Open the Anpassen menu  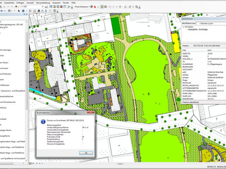point(56,3)
